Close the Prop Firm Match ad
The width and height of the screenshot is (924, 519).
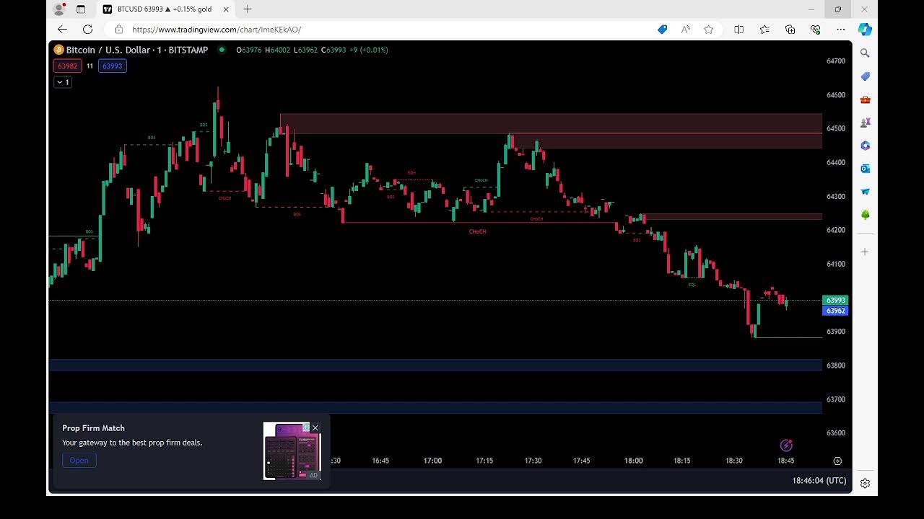315,428
